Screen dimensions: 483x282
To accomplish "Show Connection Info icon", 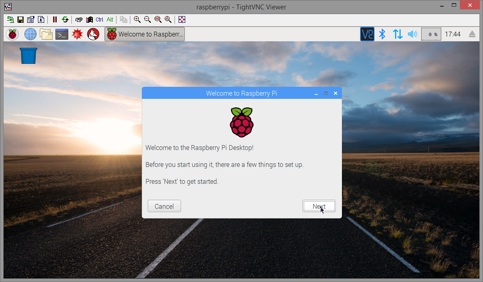I will 41,20.
